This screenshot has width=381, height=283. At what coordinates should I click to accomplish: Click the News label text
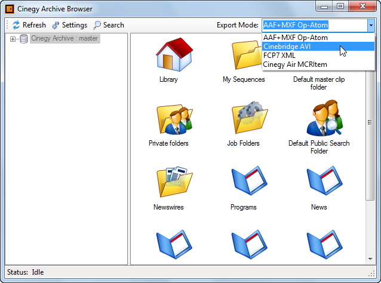[x=319, y=207]
